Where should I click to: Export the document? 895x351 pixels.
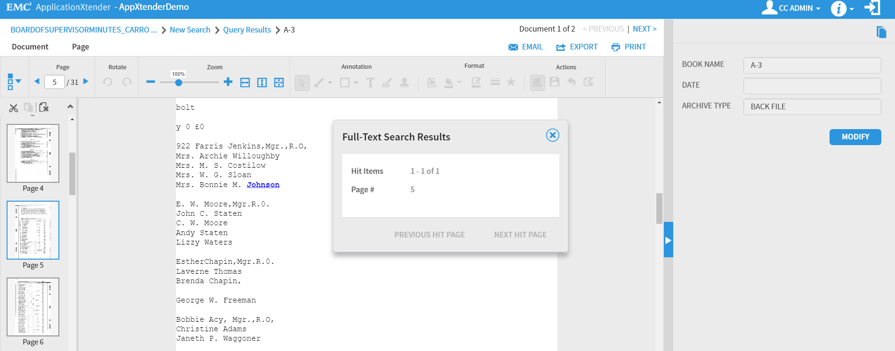(577, 47)
